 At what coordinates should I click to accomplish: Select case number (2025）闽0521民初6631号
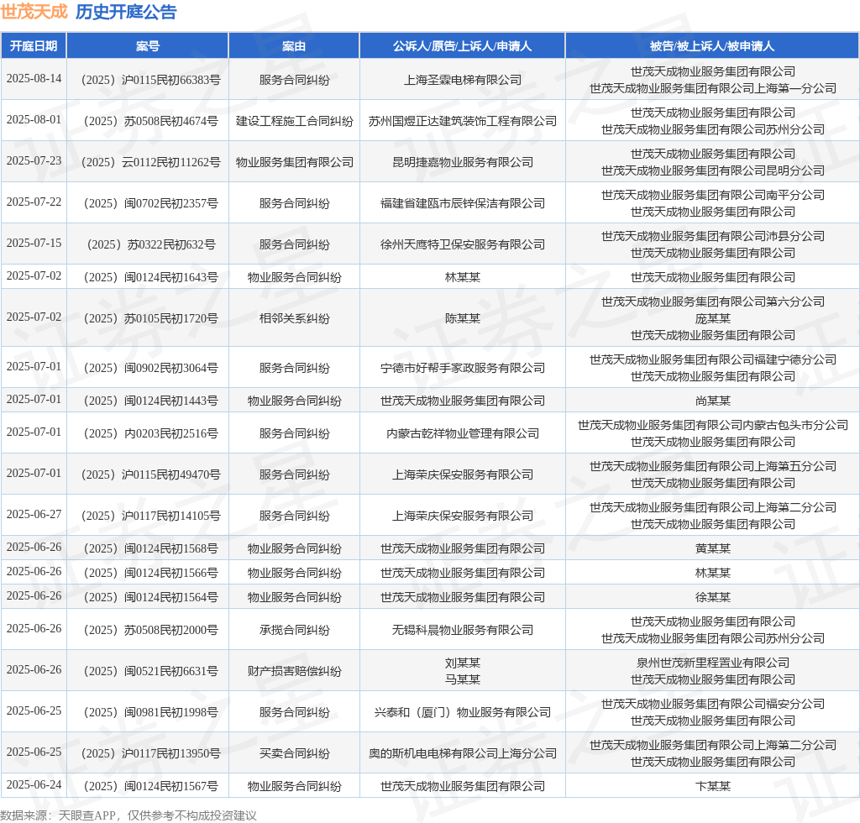[151, 671]
